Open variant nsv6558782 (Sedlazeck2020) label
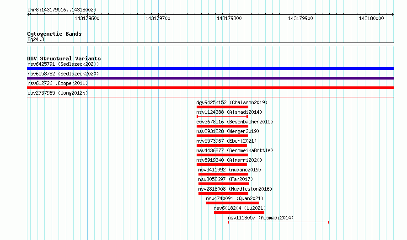Viewport: 407px width, 240px height. (63, 74)
